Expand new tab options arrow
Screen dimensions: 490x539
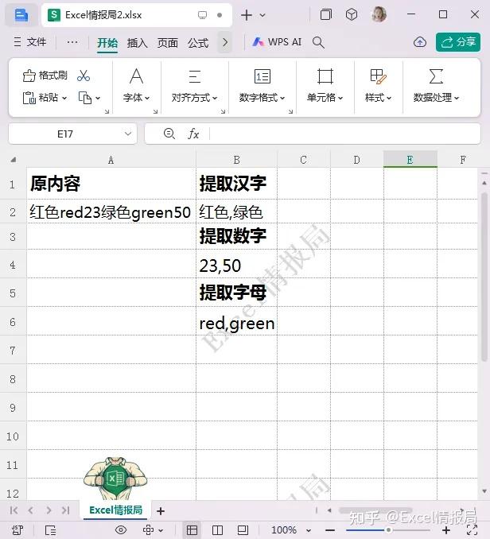262,15
